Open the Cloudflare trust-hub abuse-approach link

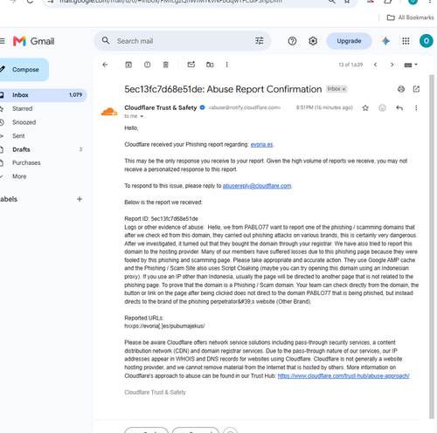(343, 376)
